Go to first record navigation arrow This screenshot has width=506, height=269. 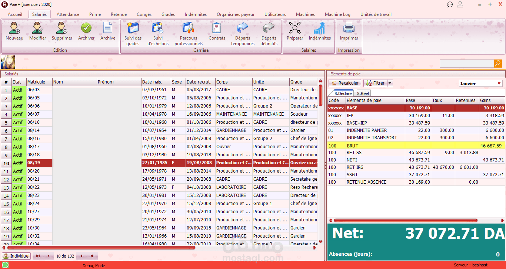[x=38, y=256]
